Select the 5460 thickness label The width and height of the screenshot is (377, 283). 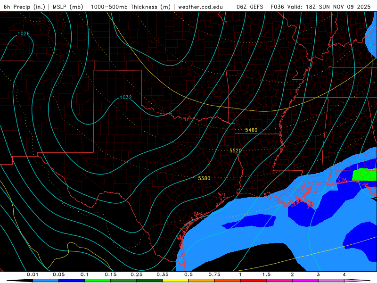[251, 130]
